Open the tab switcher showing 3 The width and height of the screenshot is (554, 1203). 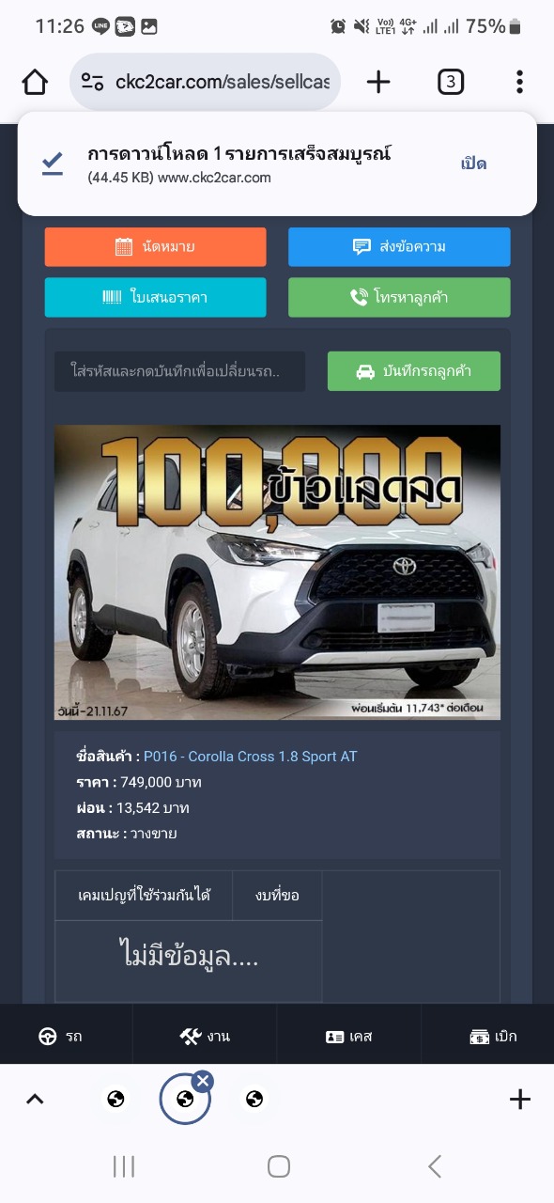451,82
